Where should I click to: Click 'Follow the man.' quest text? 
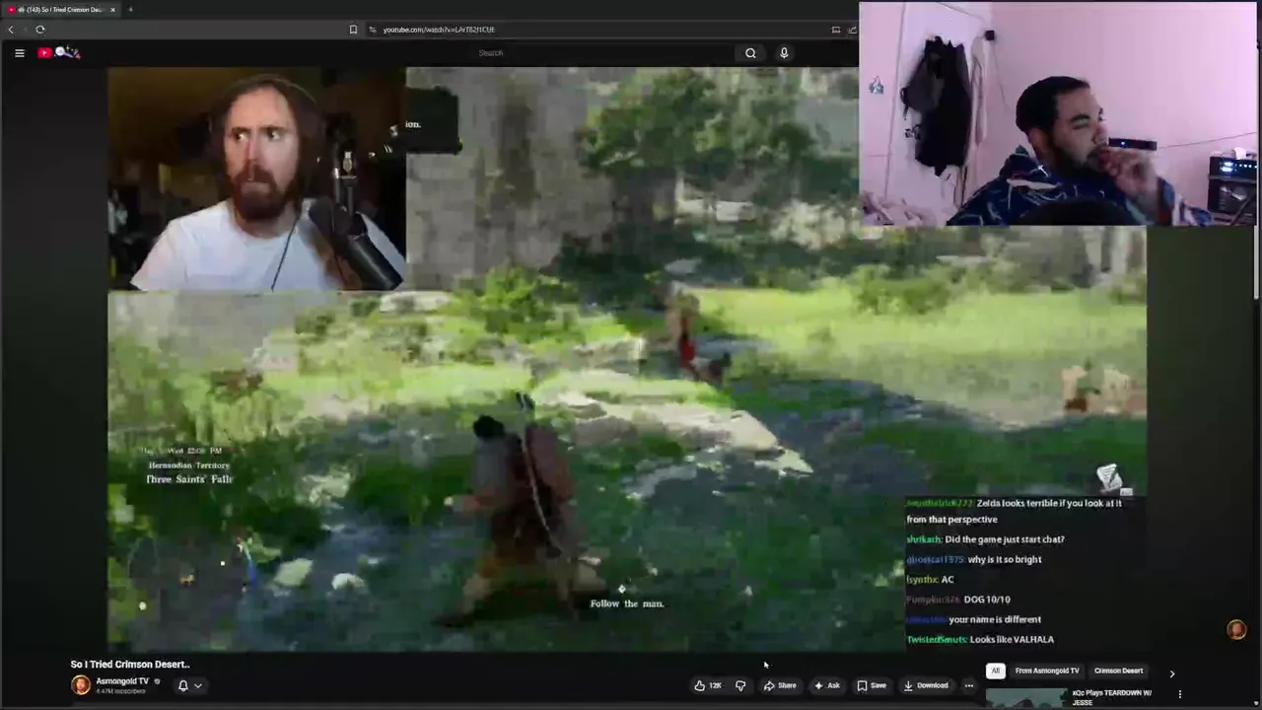click(627, 603)
